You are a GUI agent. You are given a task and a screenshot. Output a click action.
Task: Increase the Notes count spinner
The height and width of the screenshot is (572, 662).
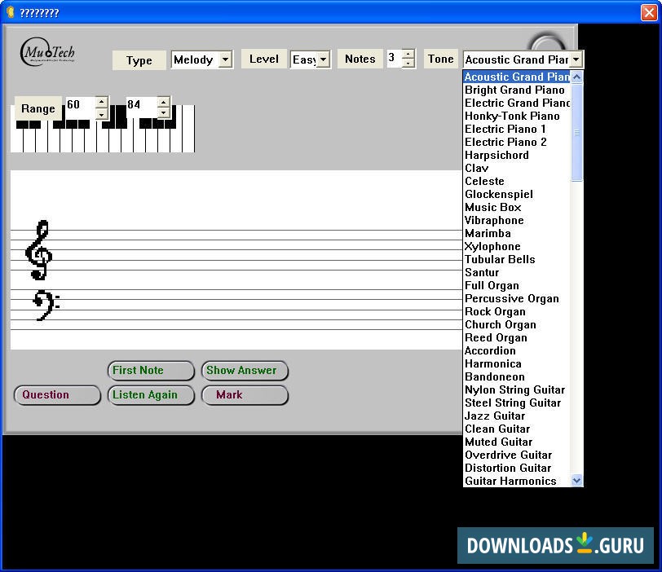point(408,54)
